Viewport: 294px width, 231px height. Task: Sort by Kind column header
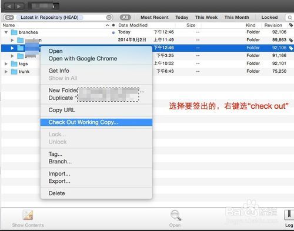point(250,25)
